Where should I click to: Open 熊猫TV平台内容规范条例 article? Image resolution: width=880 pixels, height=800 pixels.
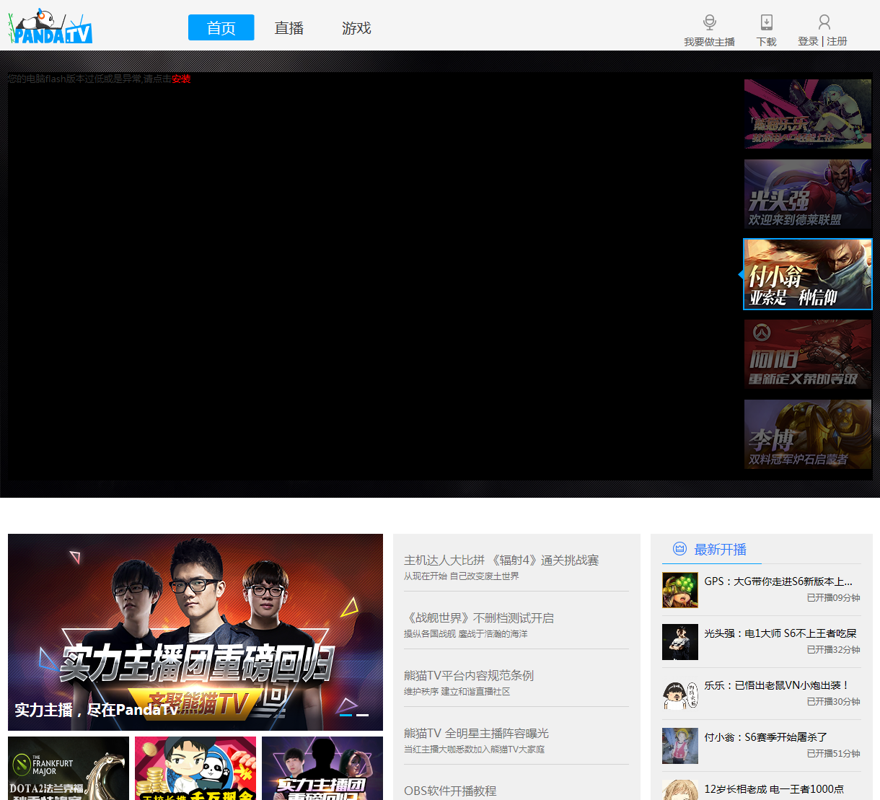coord(469,675)
